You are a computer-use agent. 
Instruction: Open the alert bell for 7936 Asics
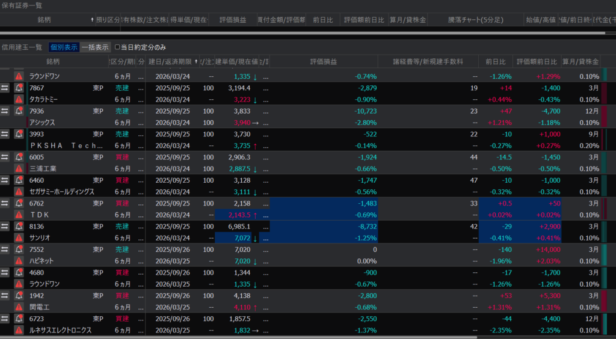pos(19,111)
